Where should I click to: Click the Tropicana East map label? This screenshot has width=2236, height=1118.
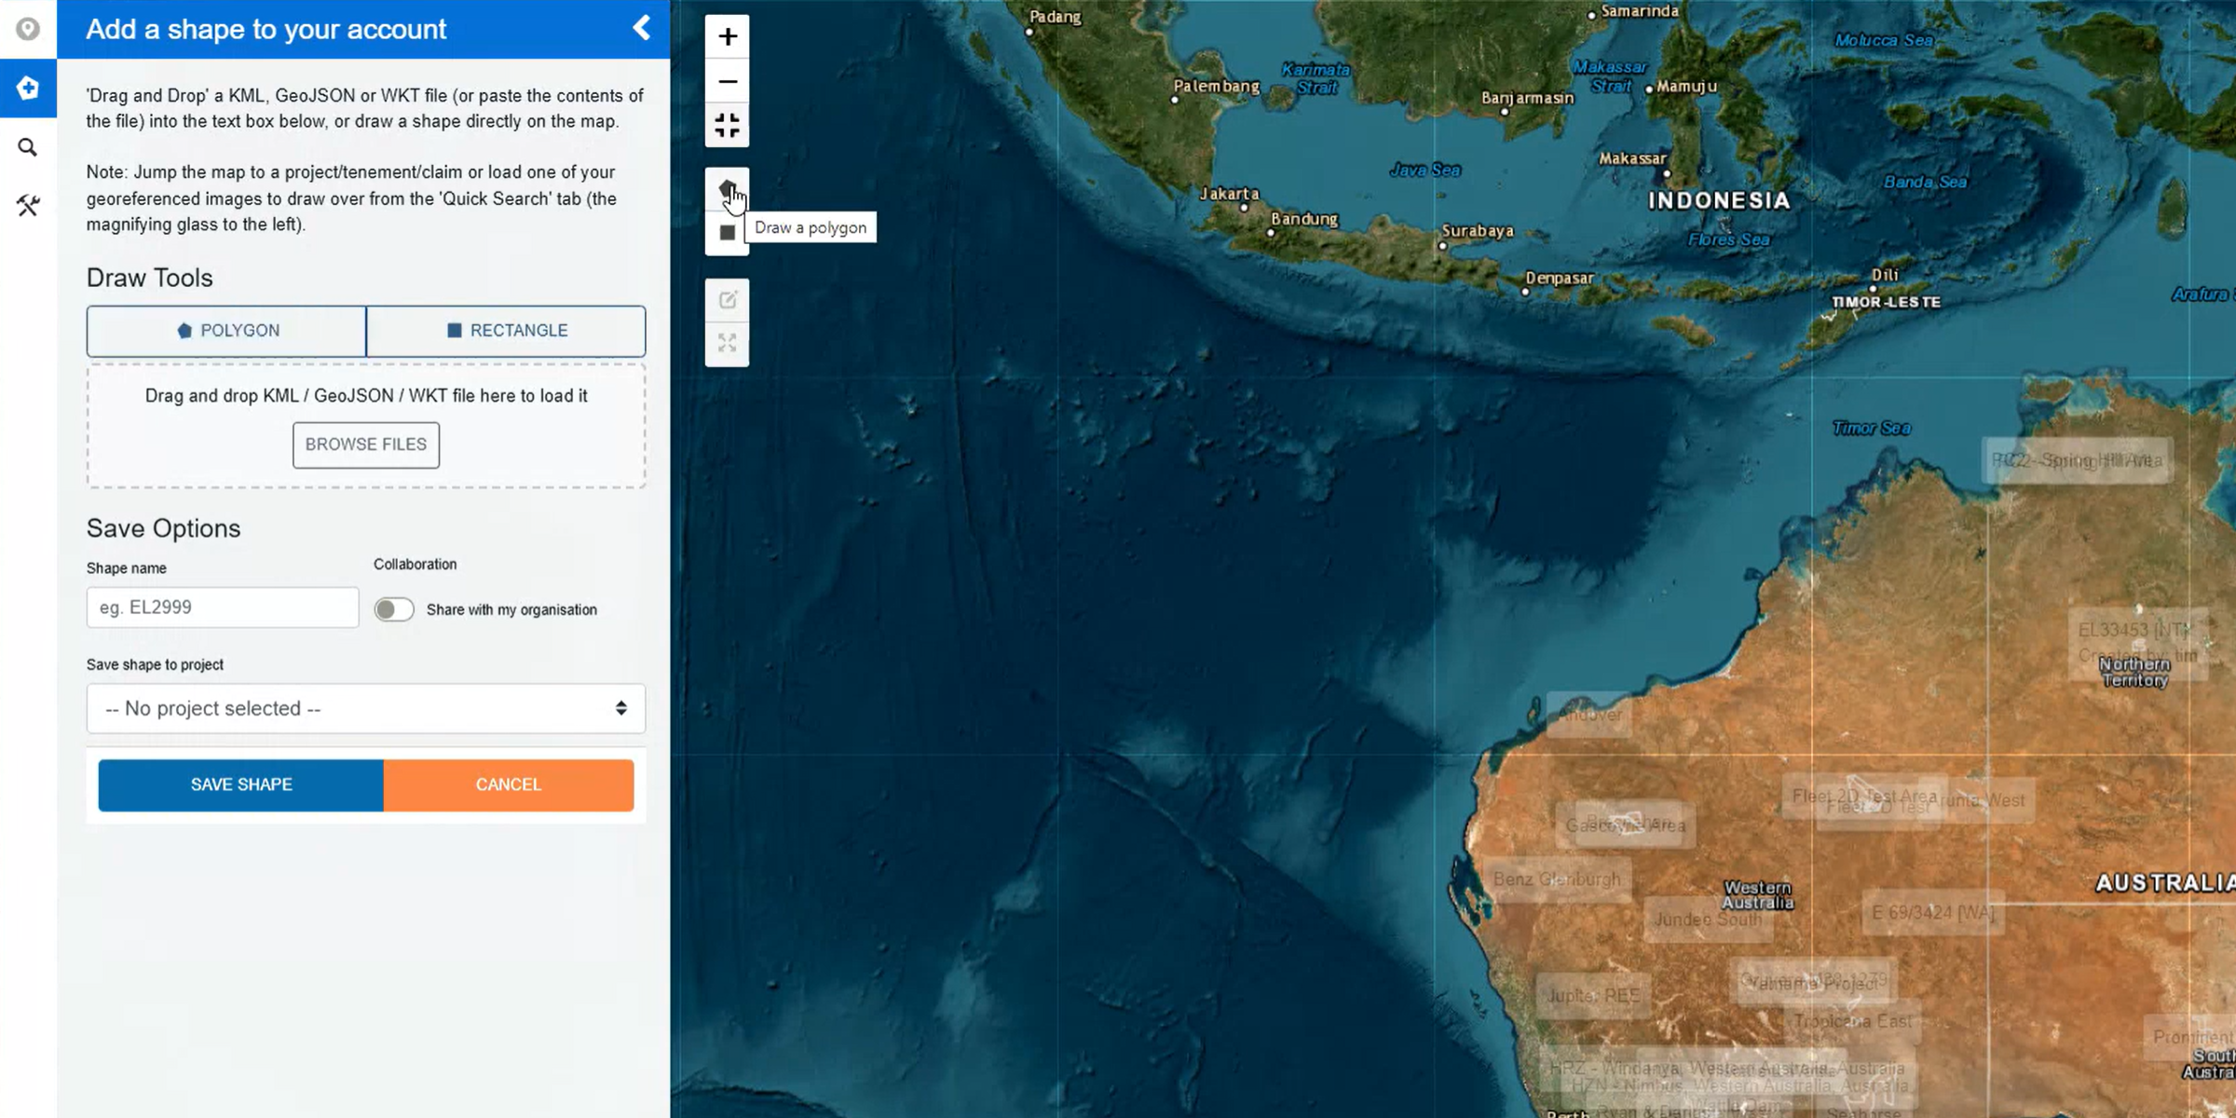1853,1021
